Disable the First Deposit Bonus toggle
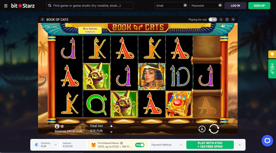 point(140,145)
